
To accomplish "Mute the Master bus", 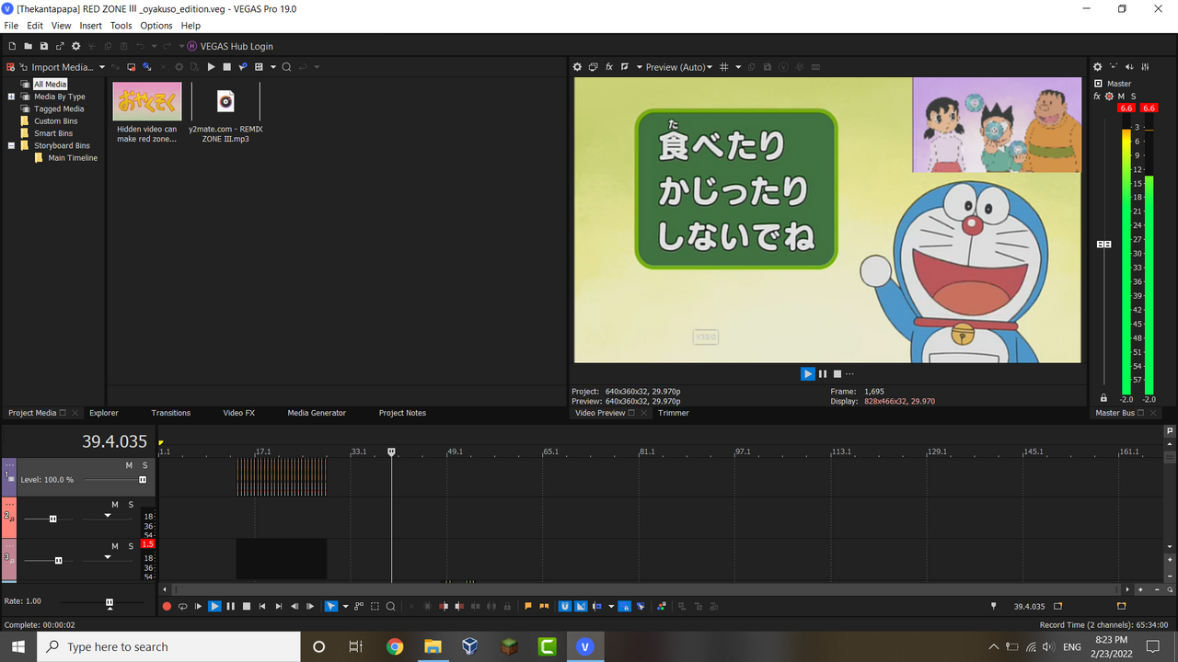I will point(1121,97).
